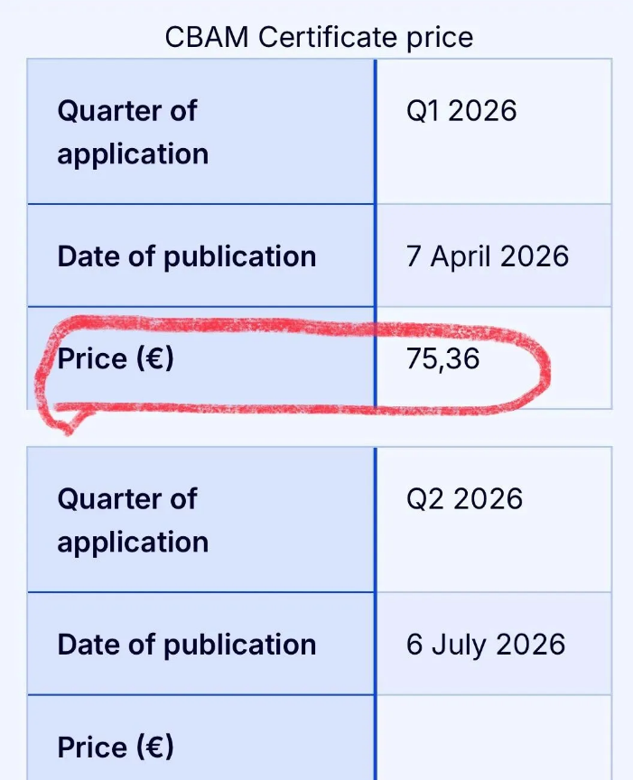Click the second table's "Quarter of application" label
The width and height of the screenshot is (633, 780).
pyautogui.click(x=133, y=520)
